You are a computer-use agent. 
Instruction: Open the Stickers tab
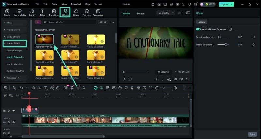[87, 13]
